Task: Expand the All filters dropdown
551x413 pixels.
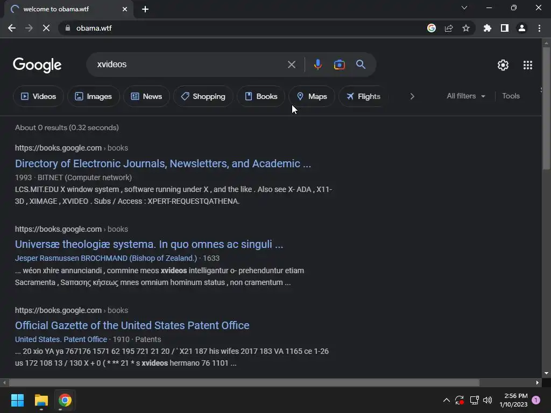Action: click(466, 96)
